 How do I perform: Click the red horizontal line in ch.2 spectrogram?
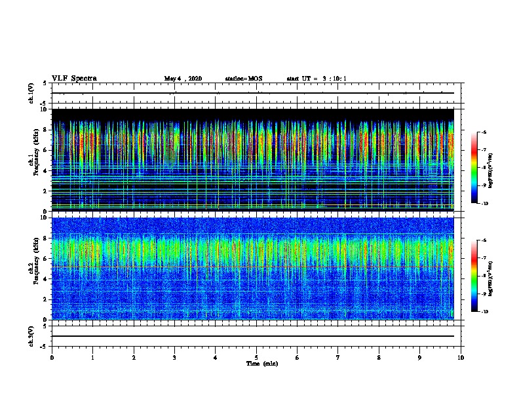click(x=253, y=267)
